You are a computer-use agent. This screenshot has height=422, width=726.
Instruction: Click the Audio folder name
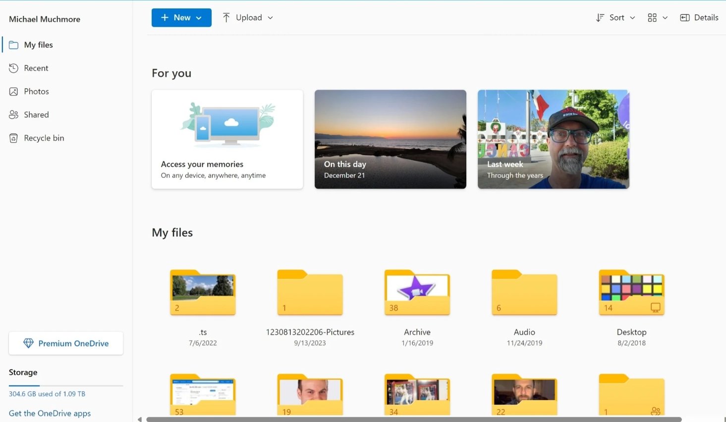tap(524, 332)
